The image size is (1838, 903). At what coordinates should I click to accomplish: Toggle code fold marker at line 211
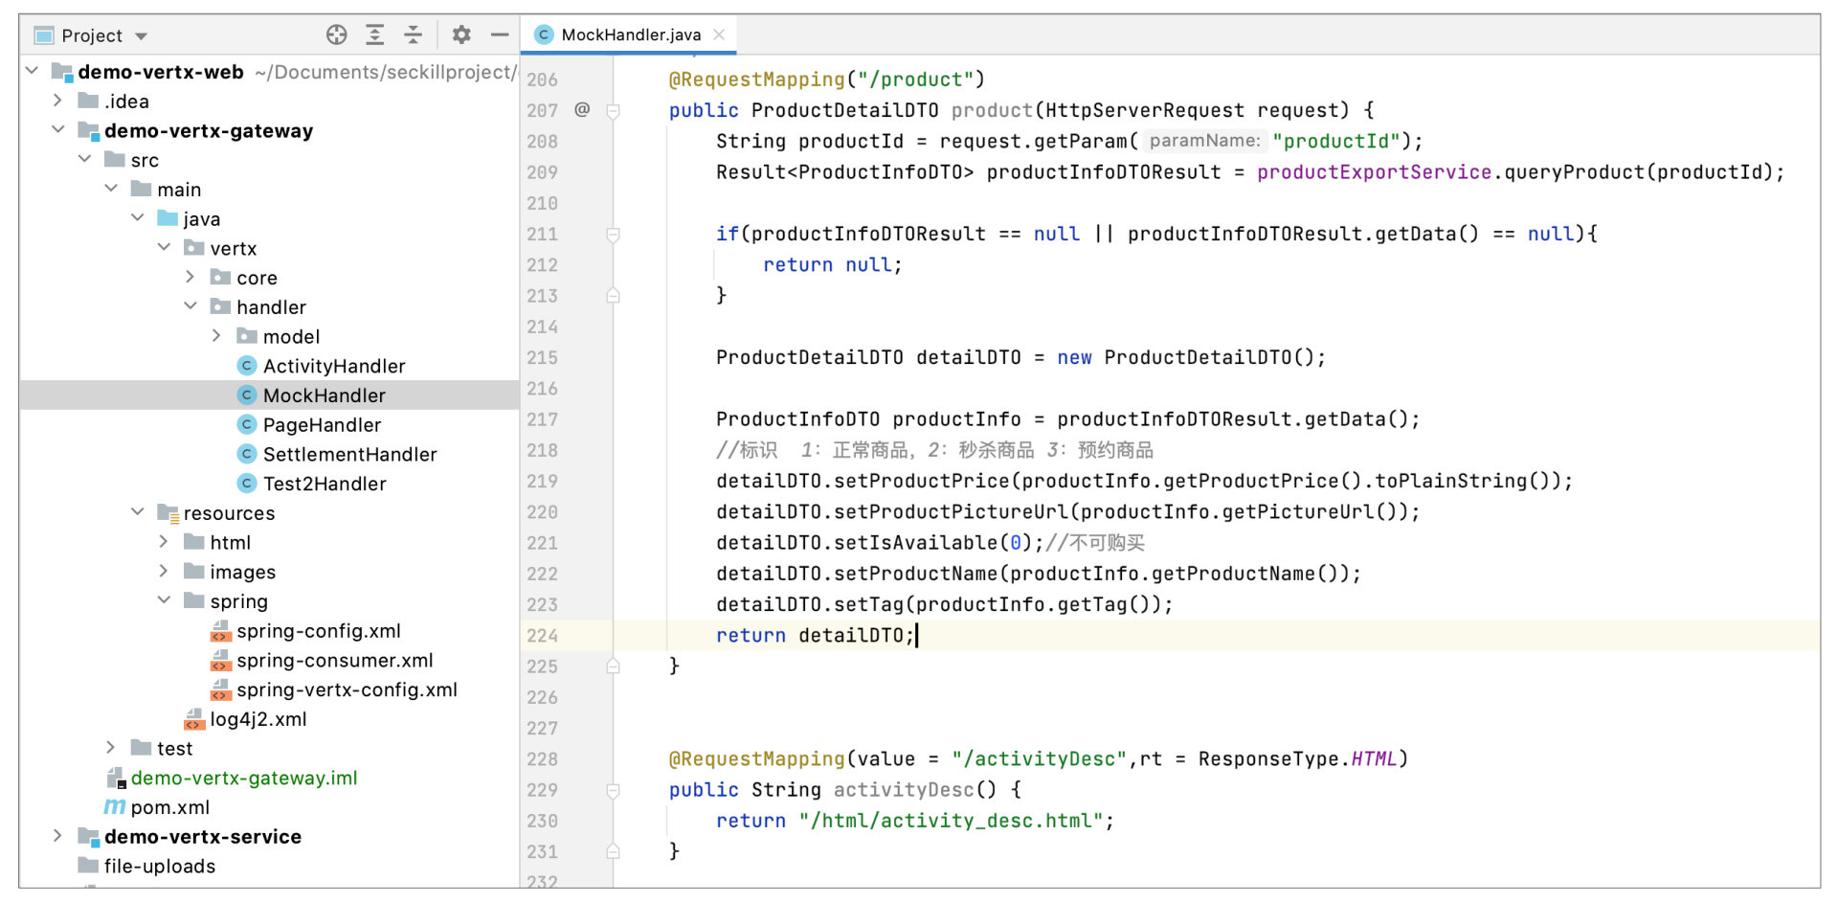point(614,235)
